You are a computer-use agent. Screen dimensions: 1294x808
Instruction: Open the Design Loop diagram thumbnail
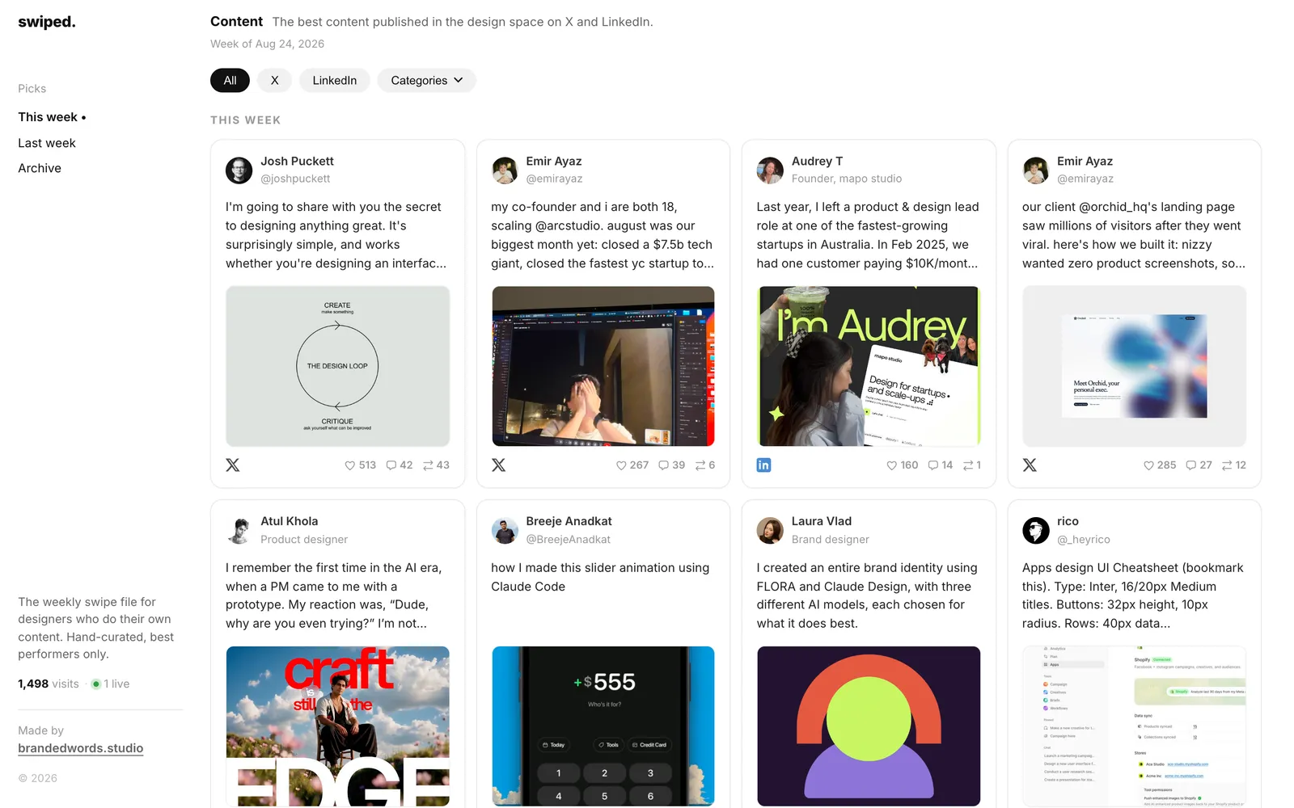click(338, 366)
